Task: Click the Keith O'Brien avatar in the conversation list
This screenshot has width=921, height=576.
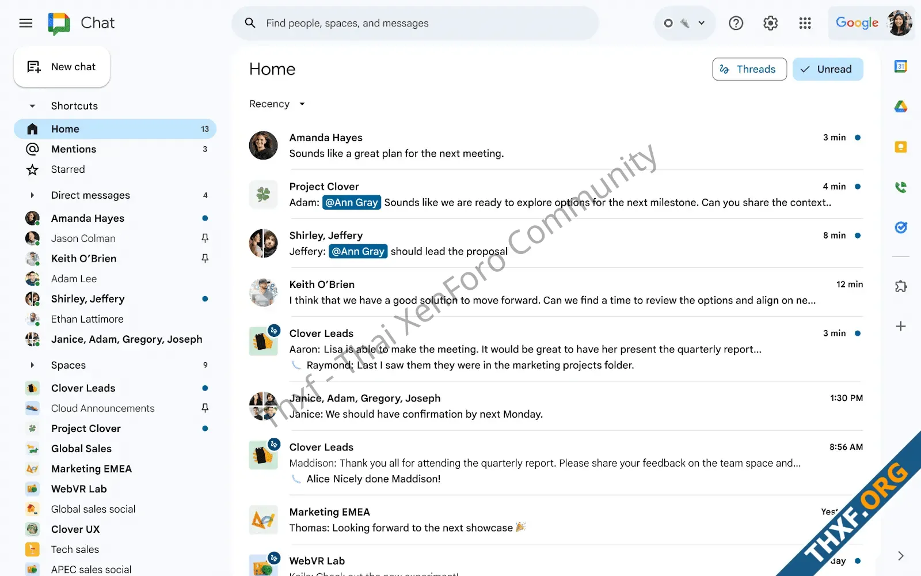Action: coord(263,292)
